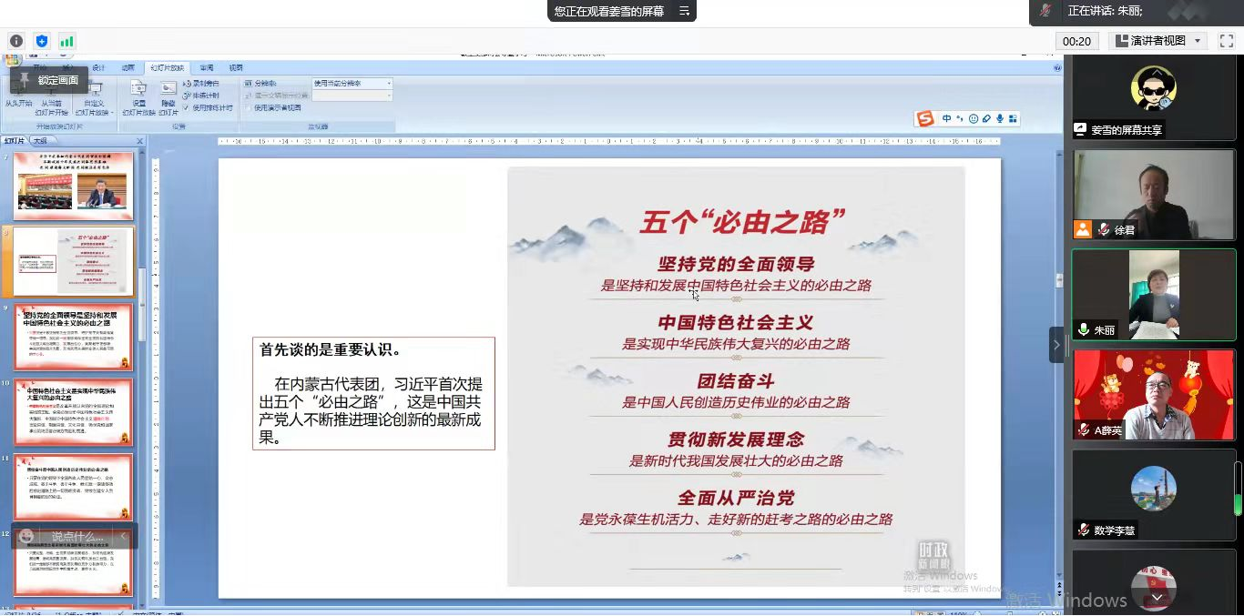1244x616 pixels.
Task: Open the blue security shield icon
Action: point(42,41)
